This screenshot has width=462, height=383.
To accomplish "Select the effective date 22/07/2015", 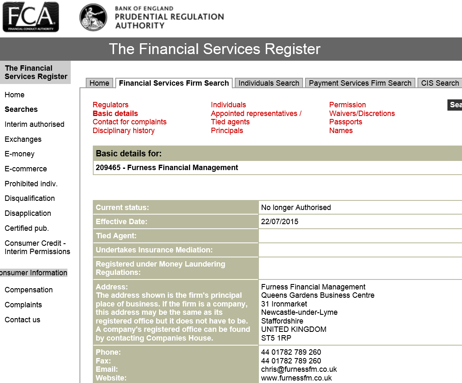I will [x=280, y=222].
